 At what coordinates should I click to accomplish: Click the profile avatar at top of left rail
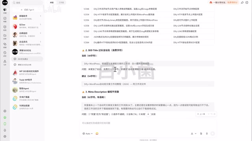5,3
